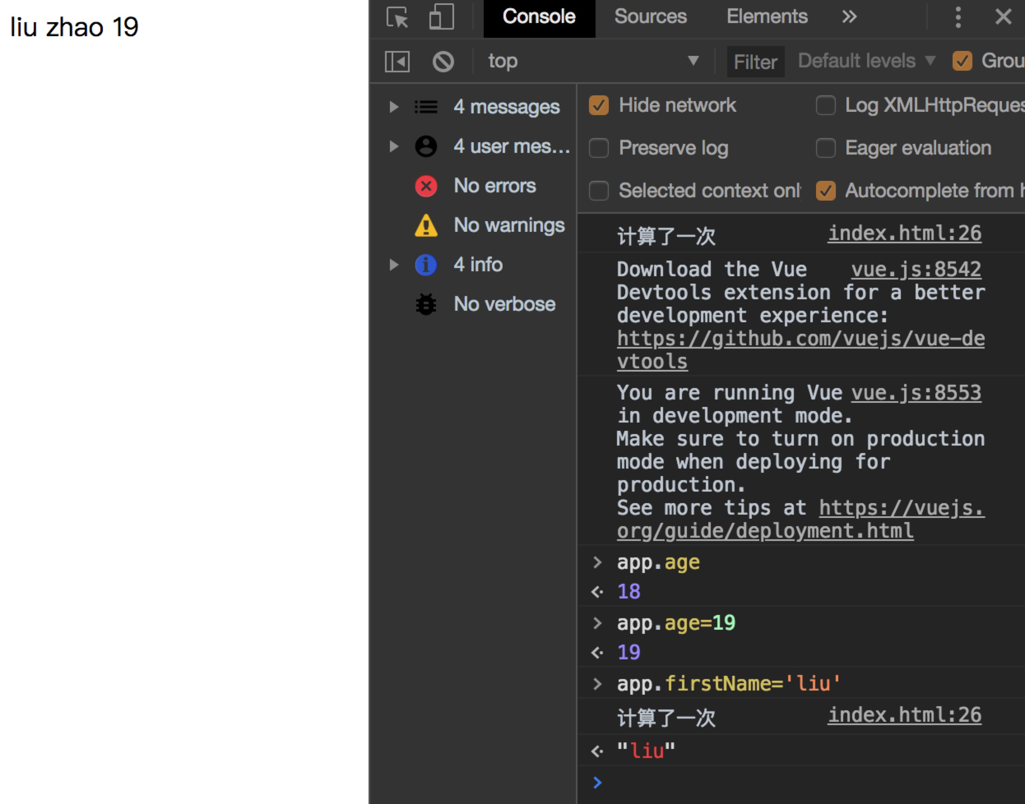Switch to the Elements tab
Image resolution: width=1025 pixels, height=804 pixels.
pos(766,17)
